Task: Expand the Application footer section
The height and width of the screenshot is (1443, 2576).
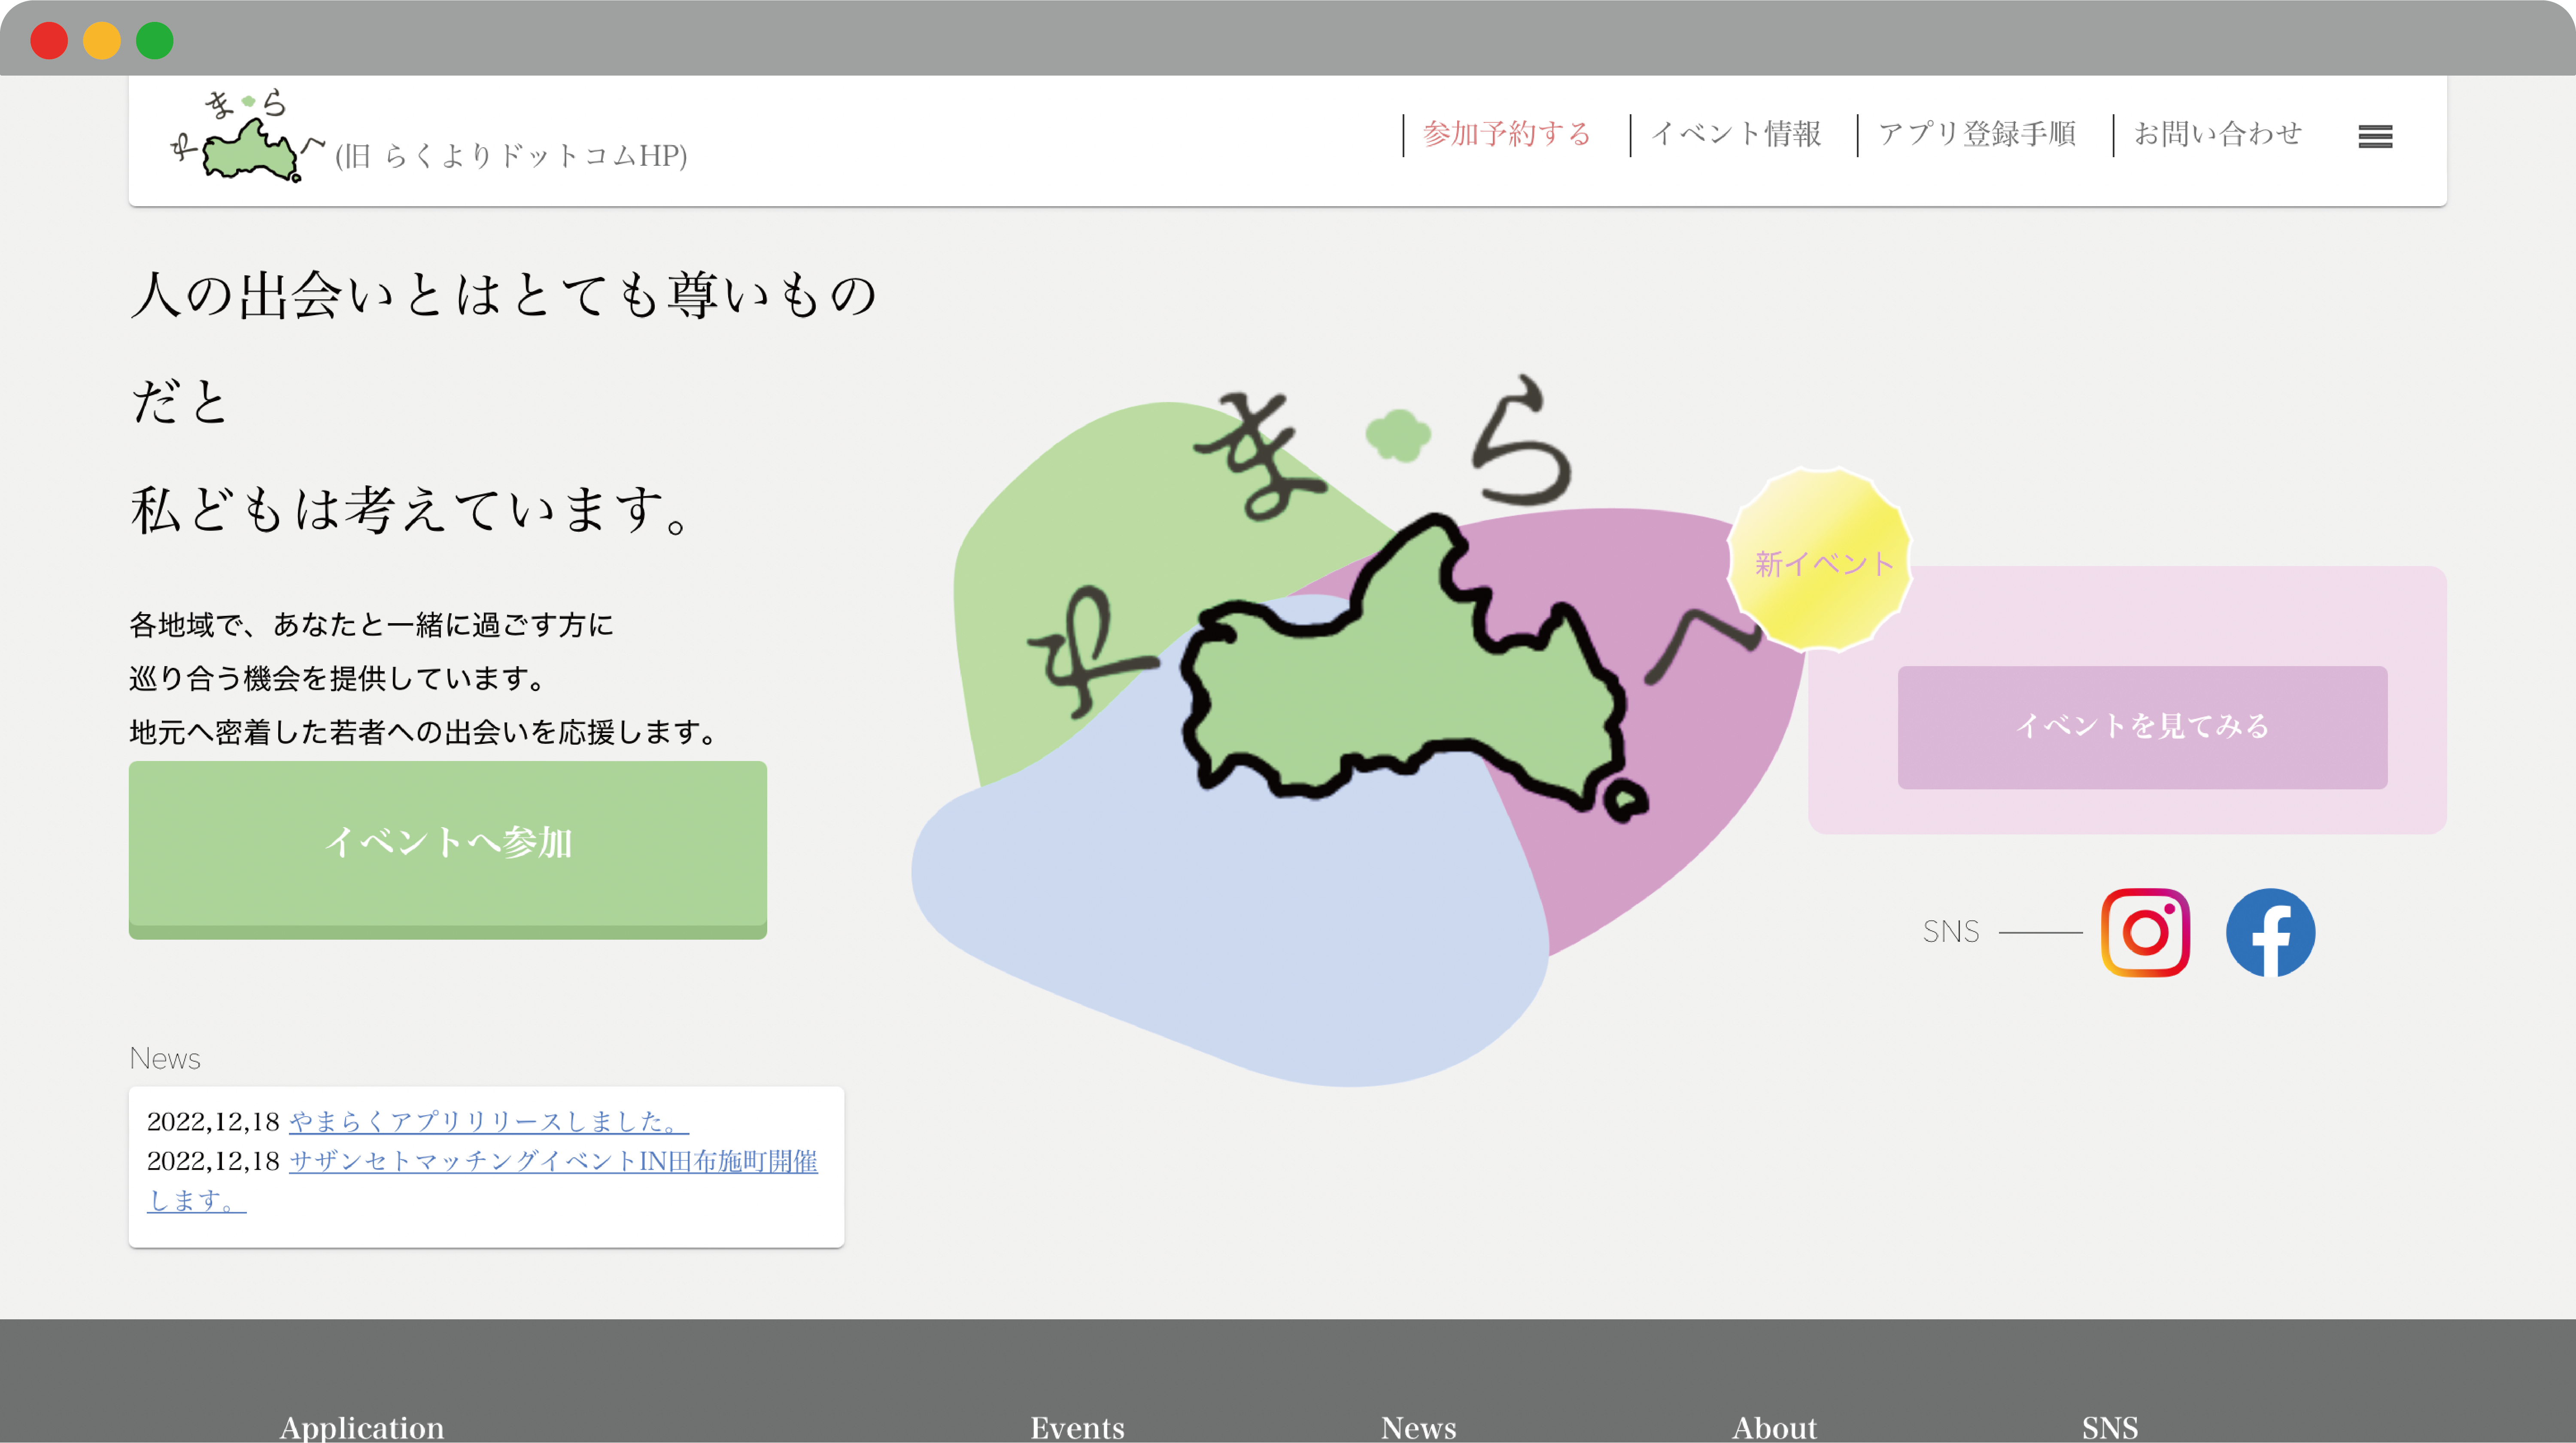Action: pos(361,1425)
